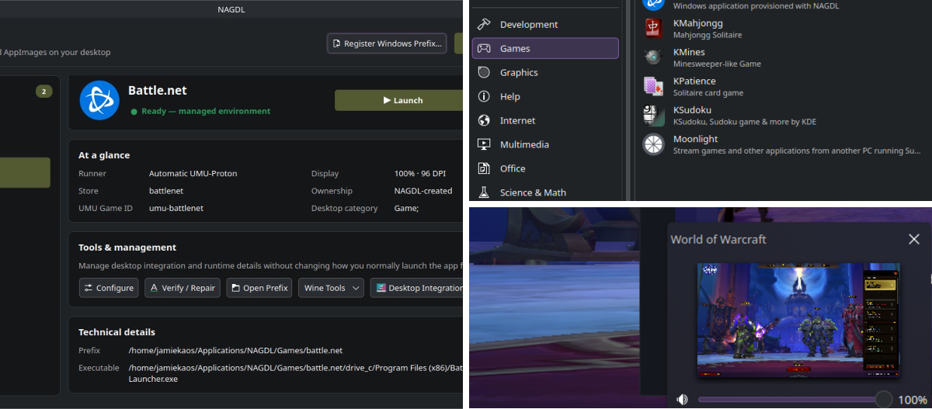Click the Executable path text
The width and height of the screenshot is (932, 409).
tap(296, 373)
